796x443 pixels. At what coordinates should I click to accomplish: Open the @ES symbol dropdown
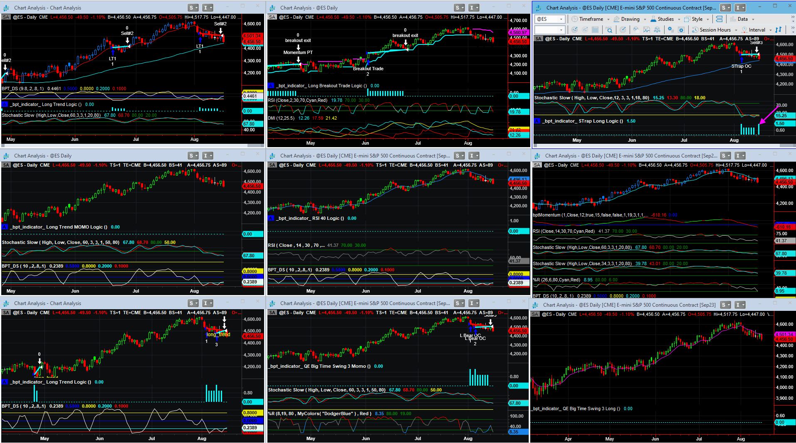pos(561,19)
